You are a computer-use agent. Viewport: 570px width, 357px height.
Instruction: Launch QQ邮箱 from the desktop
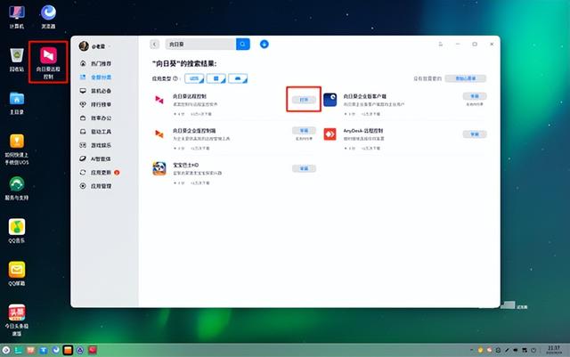[17, 273]
